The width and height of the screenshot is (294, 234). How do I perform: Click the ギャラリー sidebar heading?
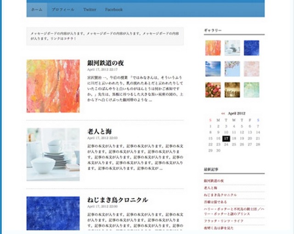(x=213, y=30)
